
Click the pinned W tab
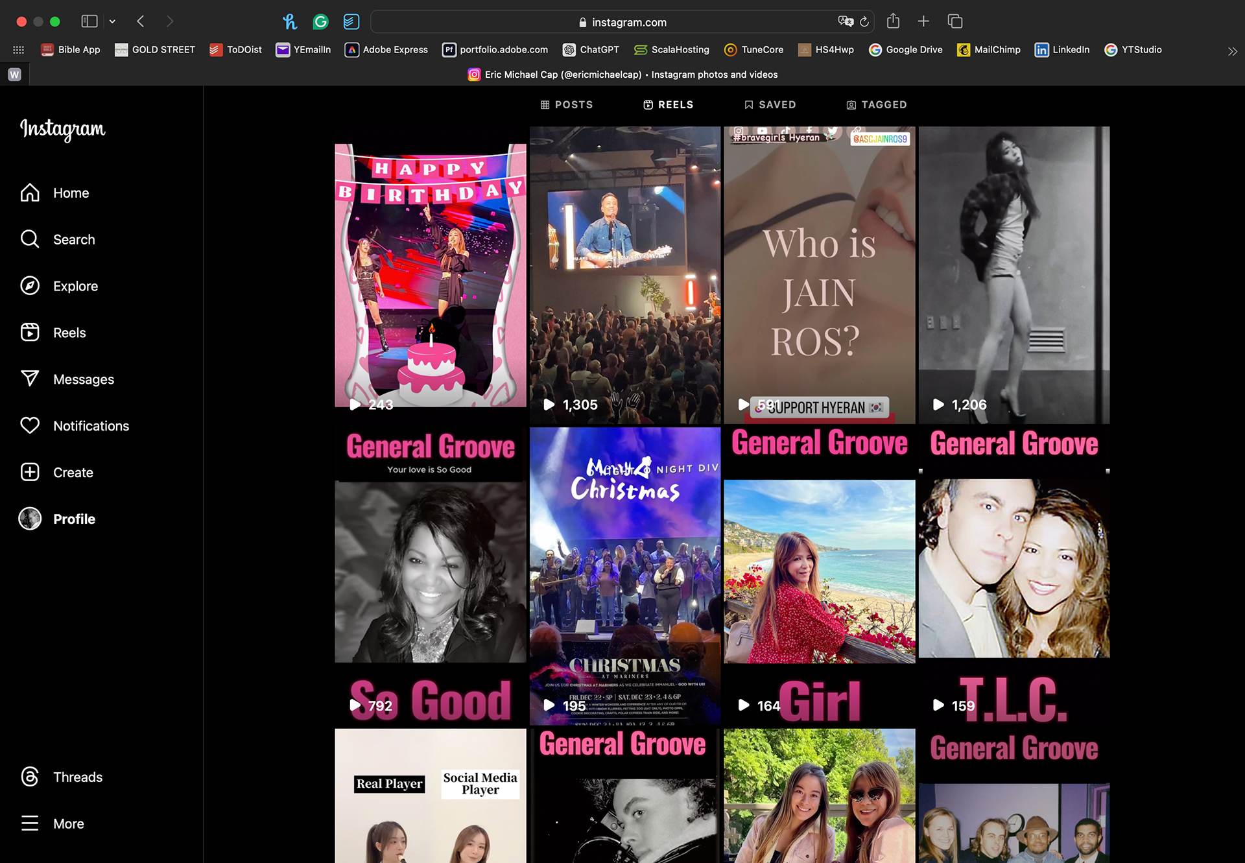(14, 75)
